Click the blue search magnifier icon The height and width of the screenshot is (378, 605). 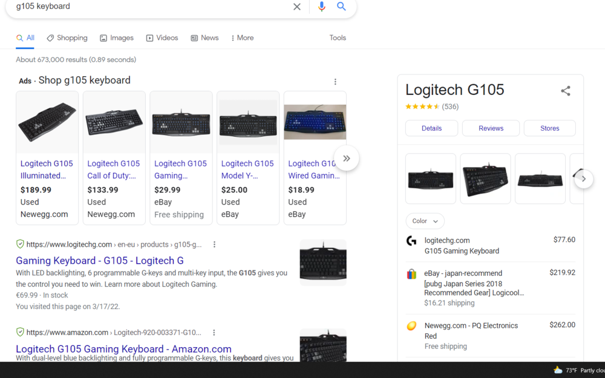click(342, 7)
